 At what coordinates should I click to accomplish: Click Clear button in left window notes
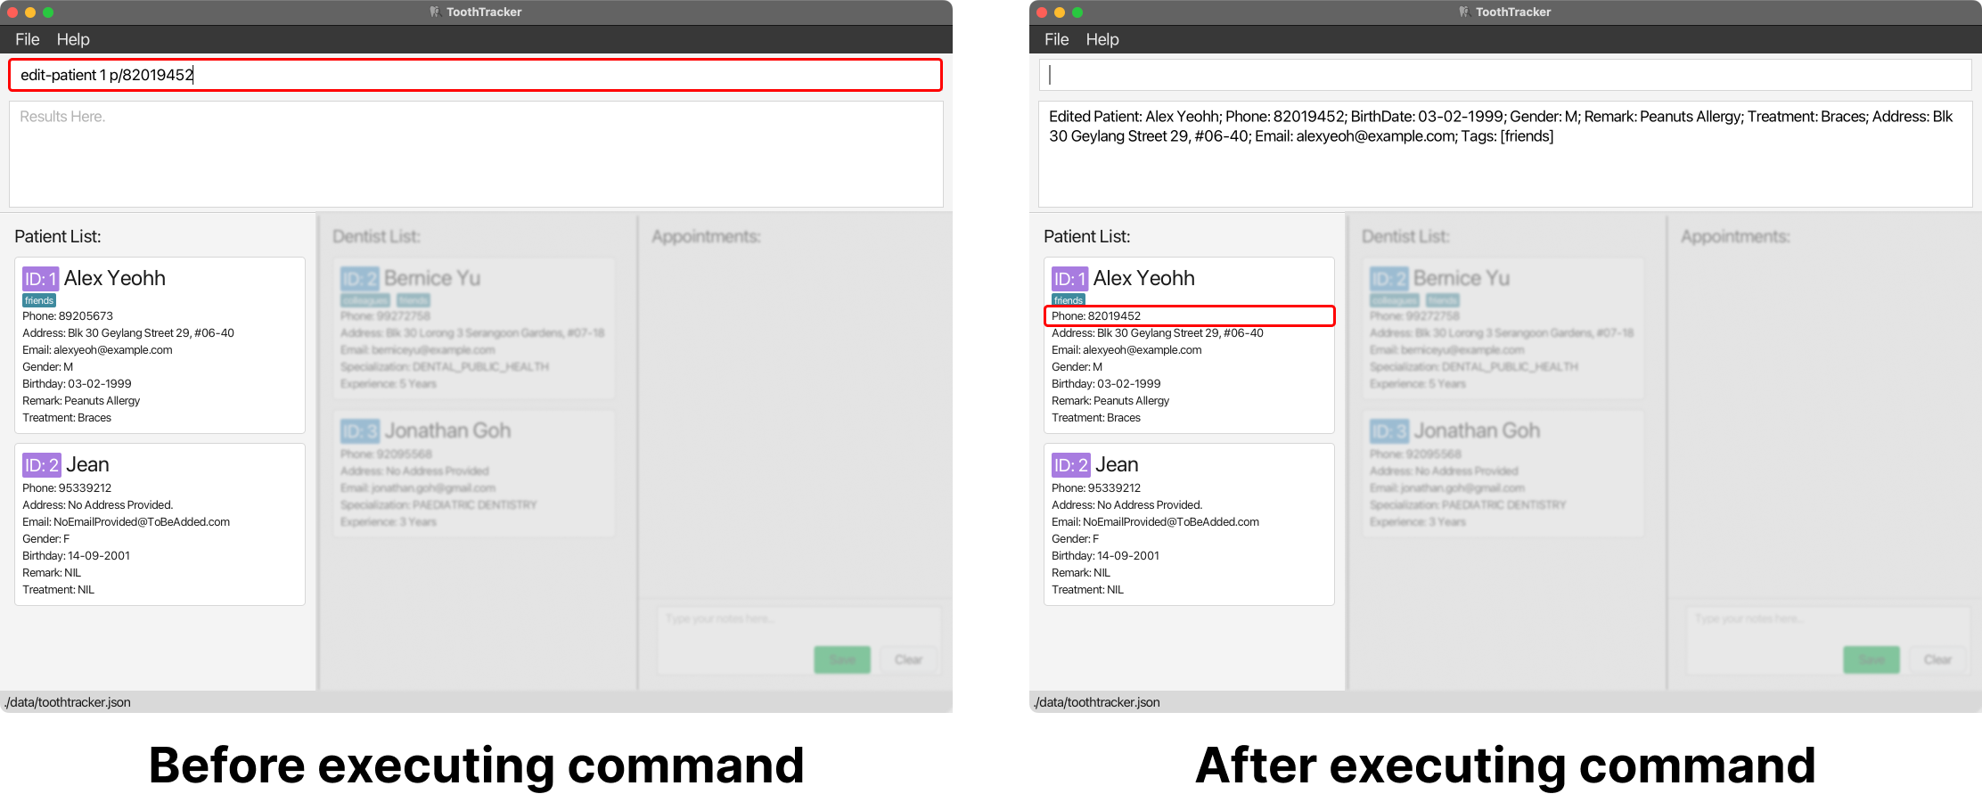(x=908, y=659)
